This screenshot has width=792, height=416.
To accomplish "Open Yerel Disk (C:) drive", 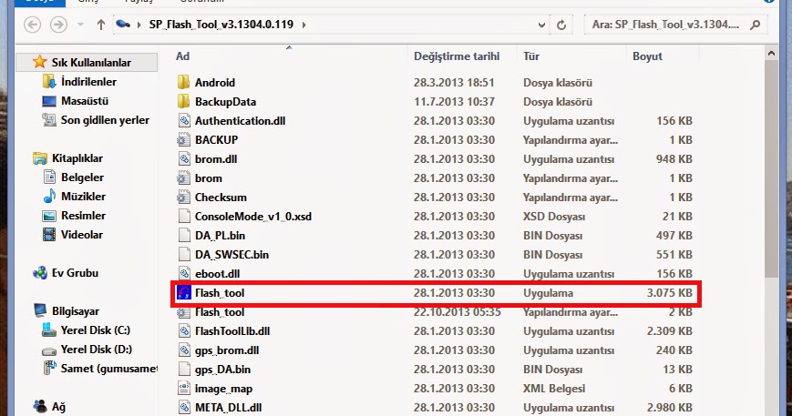I will point(96,330).
